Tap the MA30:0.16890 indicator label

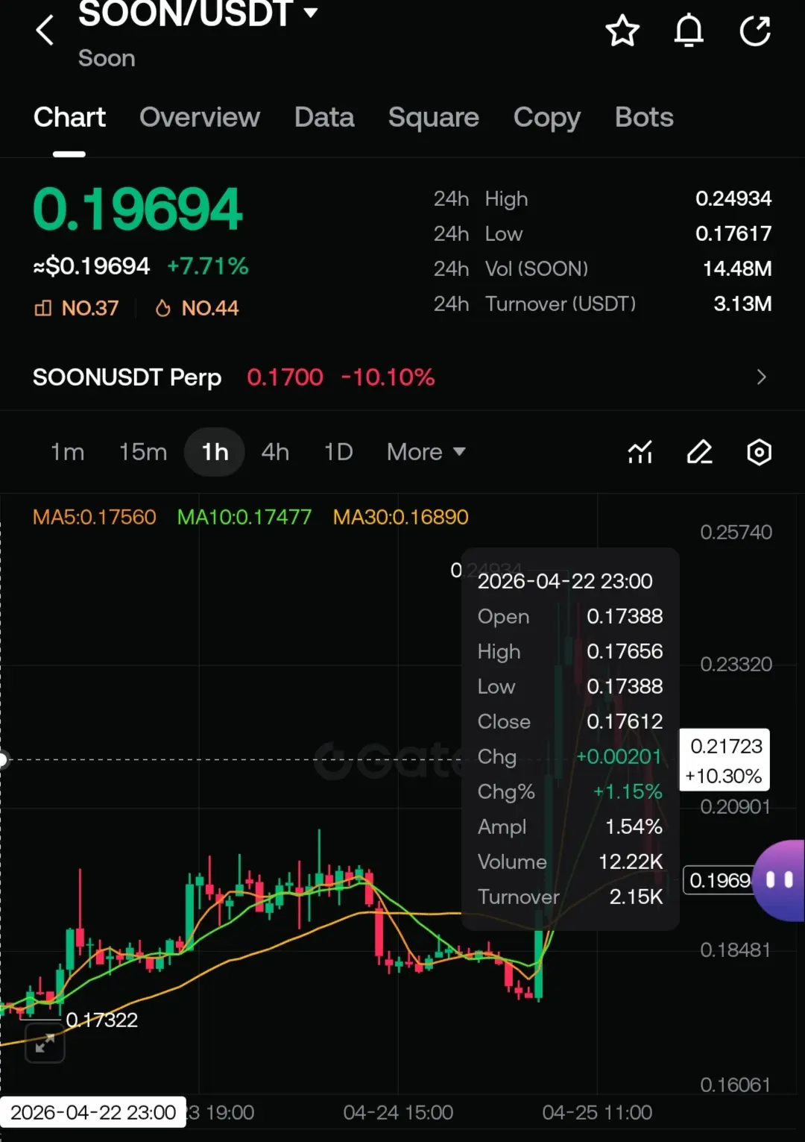[401, 517]
